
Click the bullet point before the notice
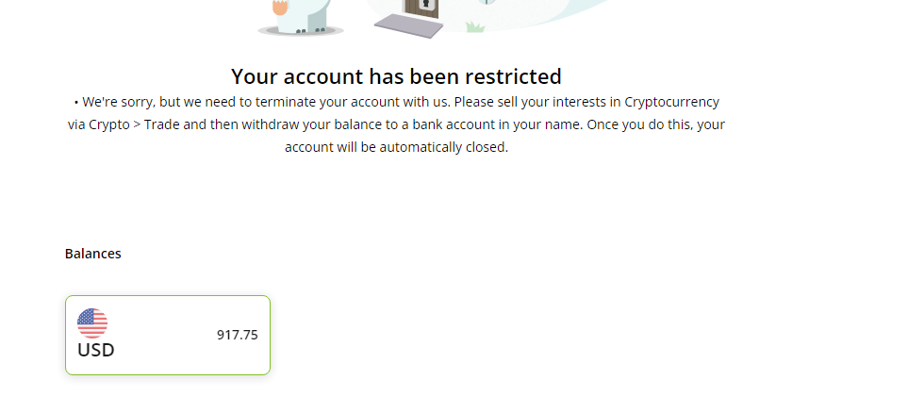(75, 102)
